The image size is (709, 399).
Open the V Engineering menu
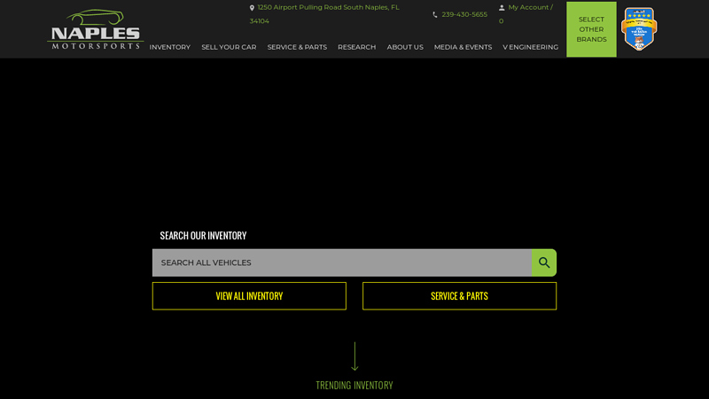coord(530,47)
